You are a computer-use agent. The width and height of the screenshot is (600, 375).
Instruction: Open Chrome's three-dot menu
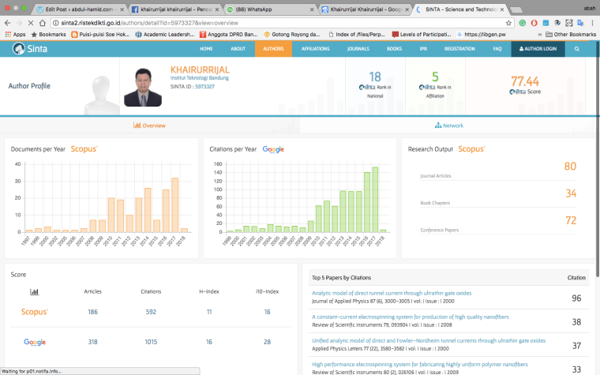pyautogui.click(x=591, y=23)
